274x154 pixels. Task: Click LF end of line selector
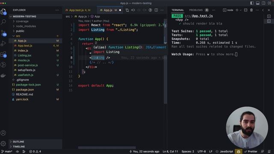point(211,151)
